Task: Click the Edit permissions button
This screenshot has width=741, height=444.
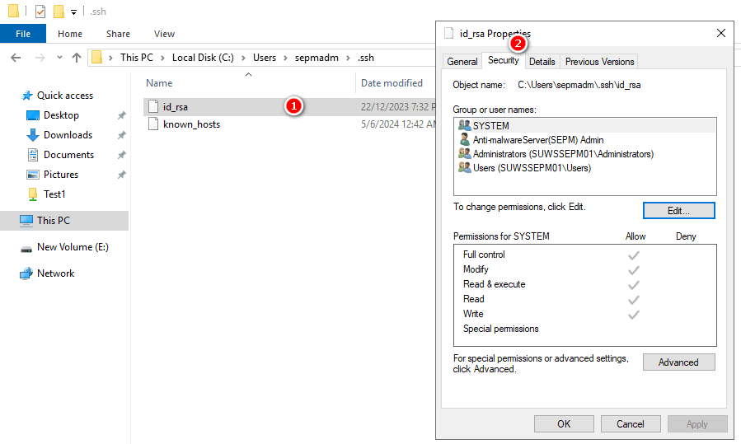Action: tap(678, 211)
